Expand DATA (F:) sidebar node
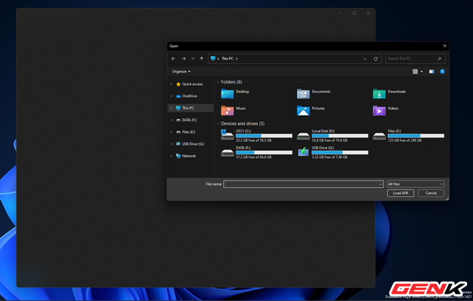The image size is (473, 301). [x=171, y=120]
